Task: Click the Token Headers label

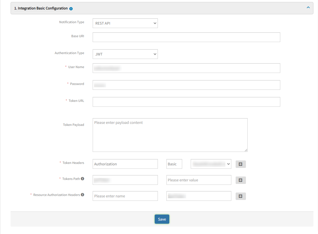Action: pos(73,163)
